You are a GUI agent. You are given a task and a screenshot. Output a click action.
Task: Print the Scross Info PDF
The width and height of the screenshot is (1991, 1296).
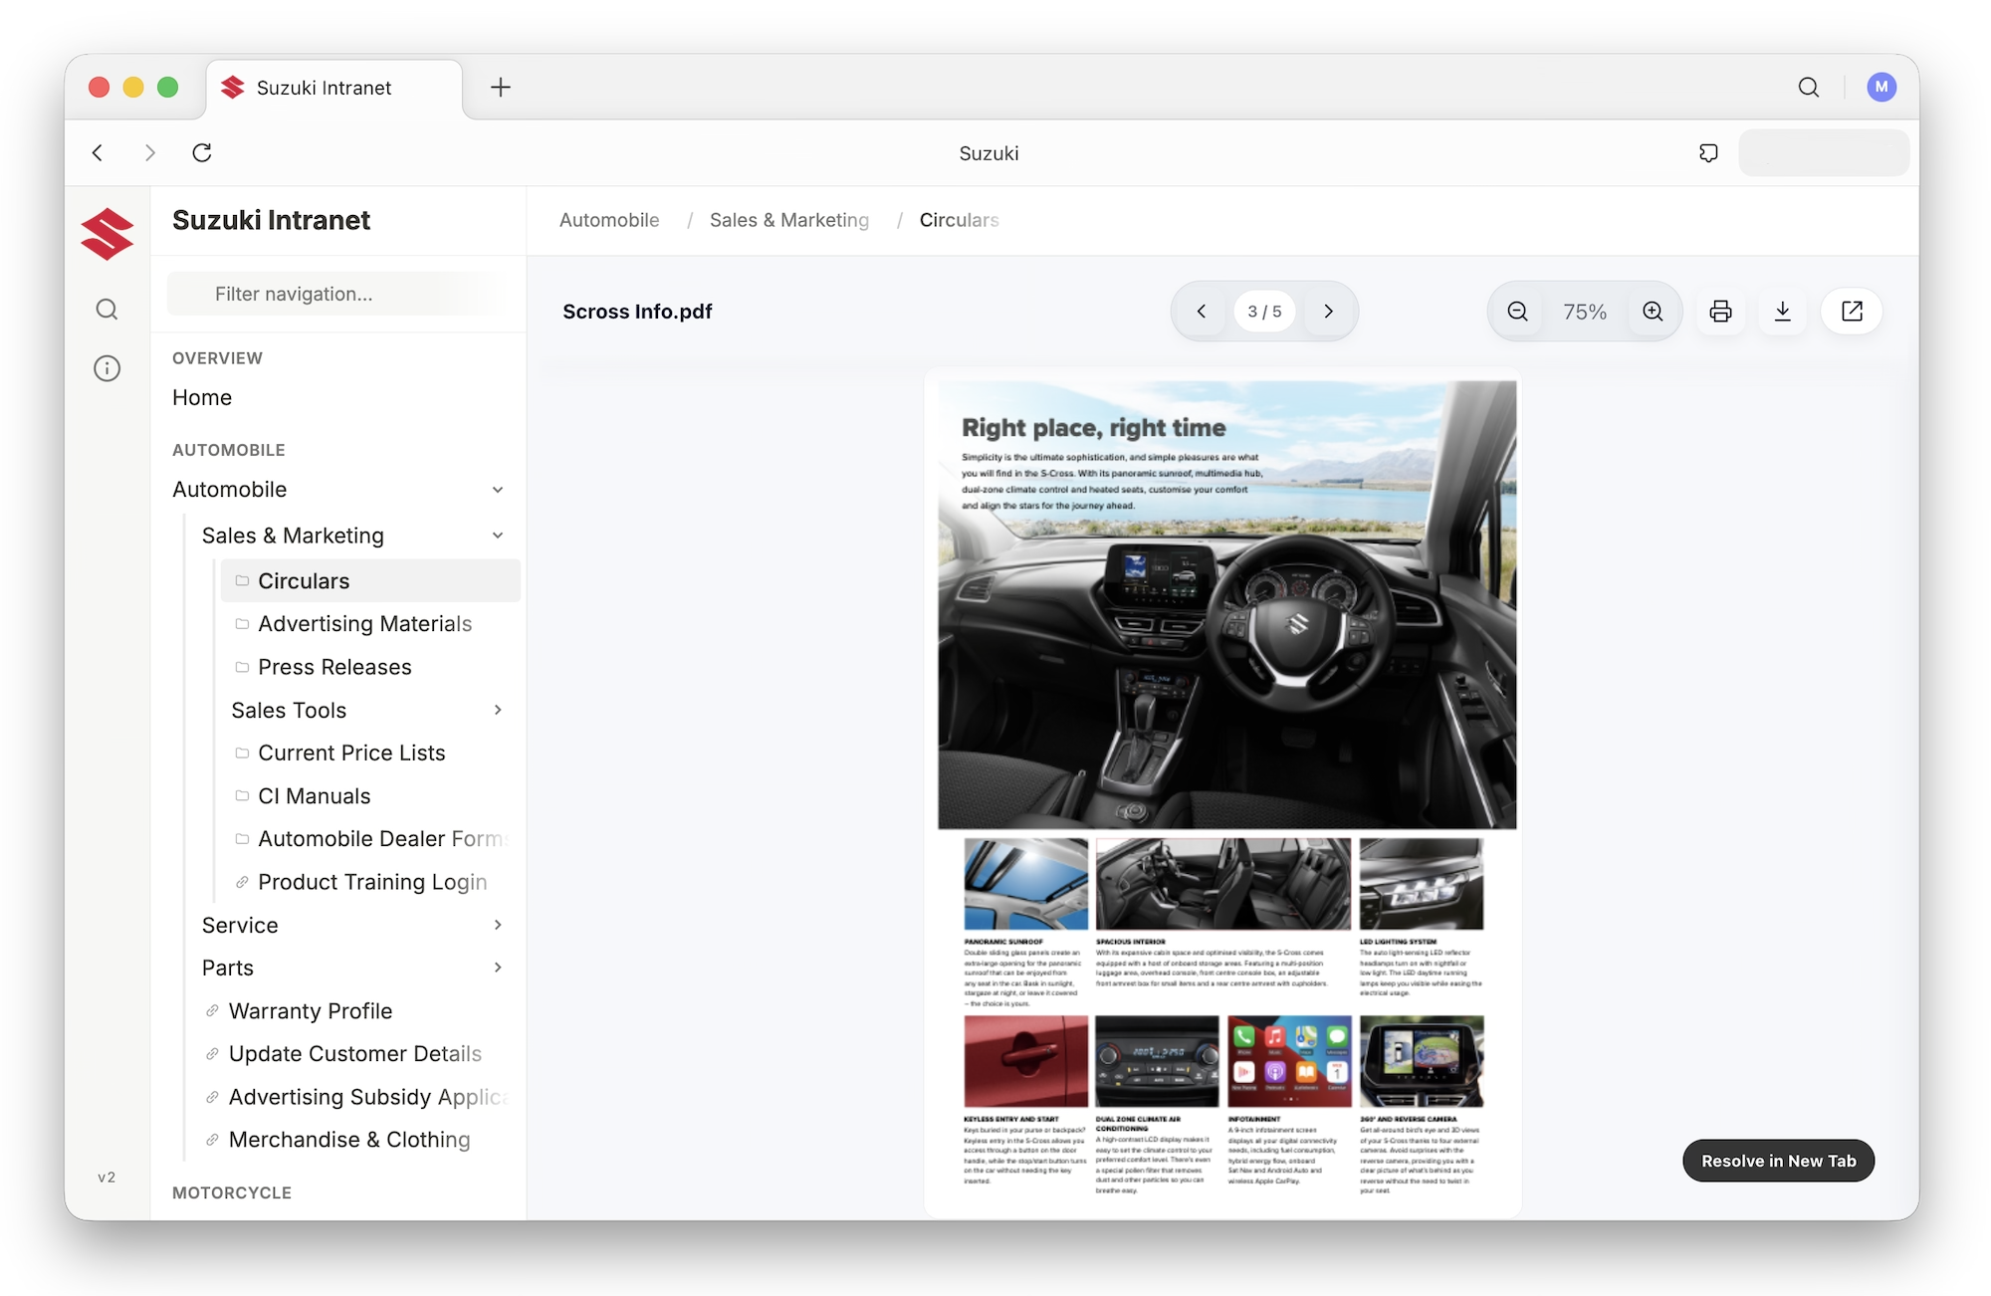coord(1721,311)
